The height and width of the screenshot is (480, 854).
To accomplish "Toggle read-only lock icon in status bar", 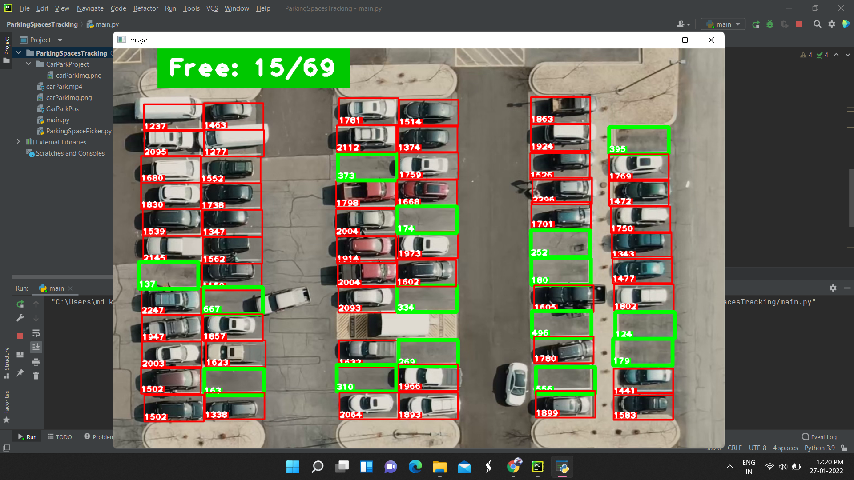I will click(x=844, y=448).
